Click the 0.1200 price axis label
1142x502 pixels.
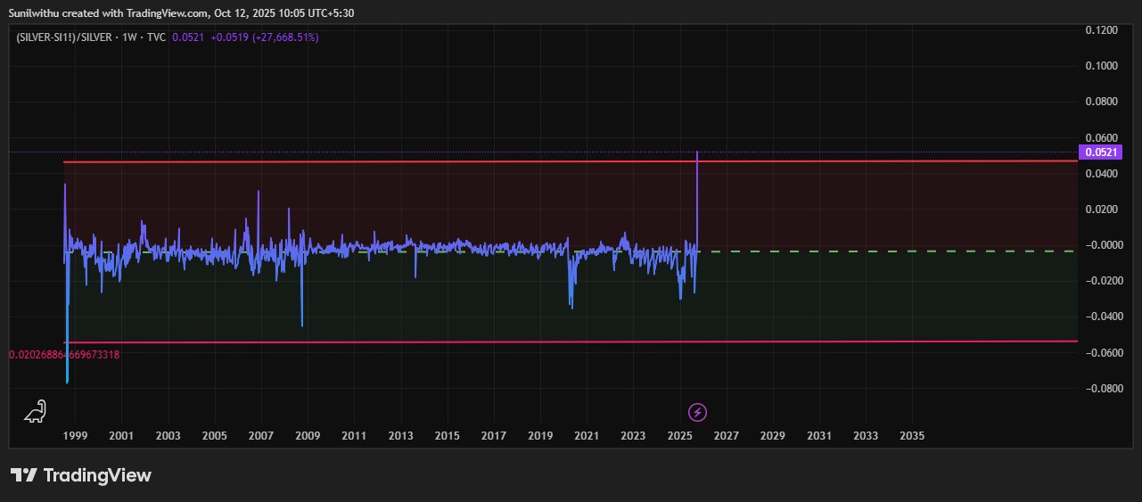coord(1102,29)
